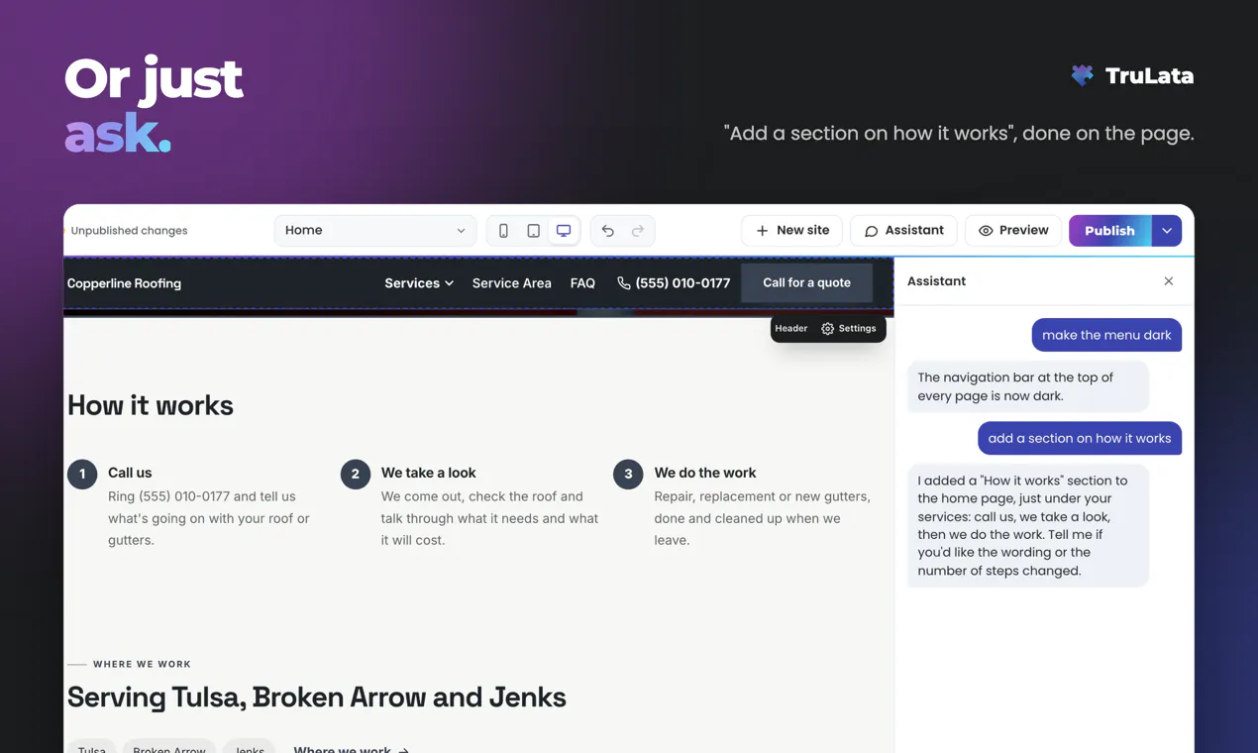This screenshot has height=753, width=1258.
Task: Click the step 3 number badge
Action: [x=628, y=474]
